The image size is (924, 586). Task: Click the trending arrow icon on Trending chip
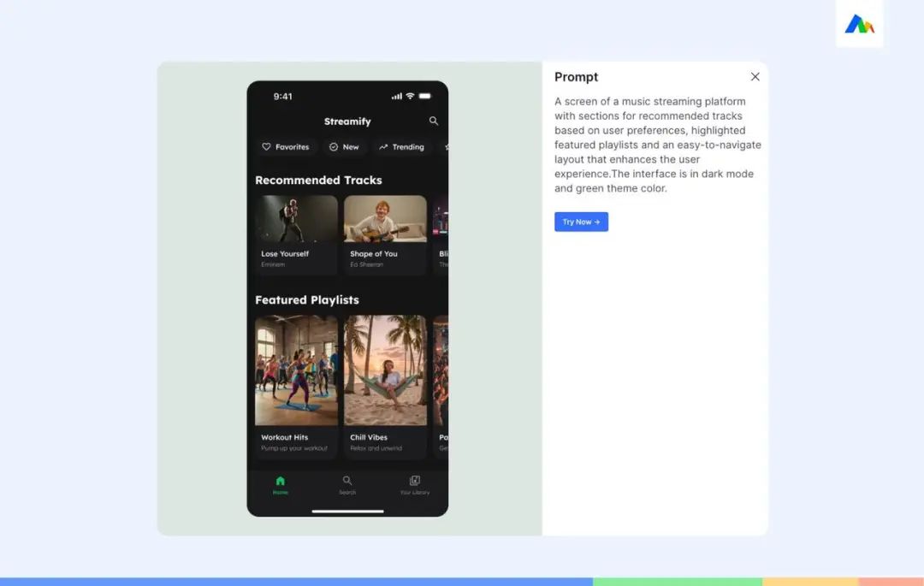coord(383,146)
